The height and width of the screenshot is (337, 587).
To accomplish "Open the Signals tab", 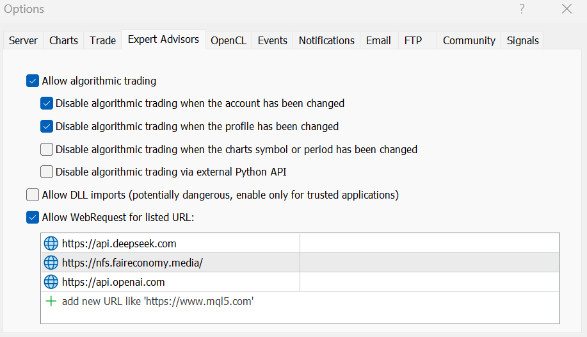I will click(x=522, y=40).
